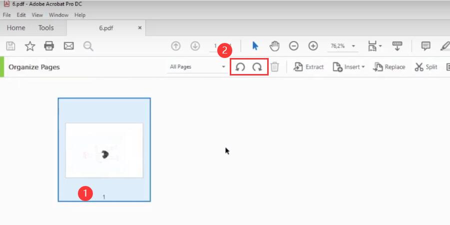Go to previous page up arrow
This screenshot has height=225, width=450.
176,46
